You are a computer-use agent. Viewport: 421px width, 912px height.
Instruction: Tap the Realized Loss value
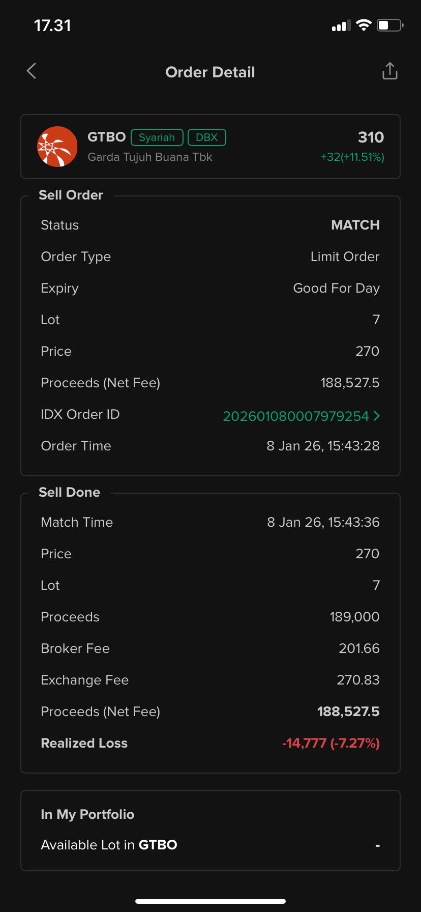pyautogui.click(x=330, y=743)
